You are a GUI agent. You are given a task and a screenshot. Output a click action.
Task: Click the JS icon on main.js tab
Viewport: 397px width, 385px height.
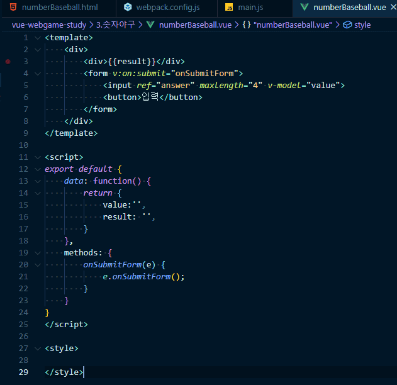[x=229, y=8]
